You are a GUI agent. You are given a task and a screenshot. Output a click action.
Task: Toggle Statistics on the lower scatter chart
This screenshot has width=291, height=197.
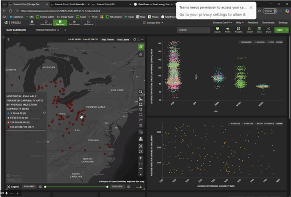pyautogui.click(x=269, y=123)
